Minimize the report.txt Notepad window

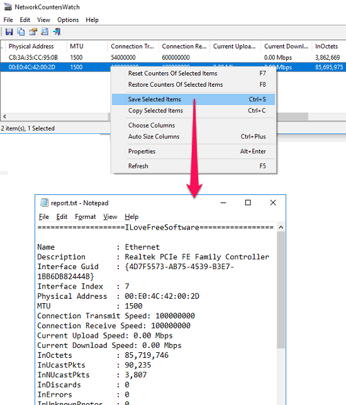click(223, 203)
